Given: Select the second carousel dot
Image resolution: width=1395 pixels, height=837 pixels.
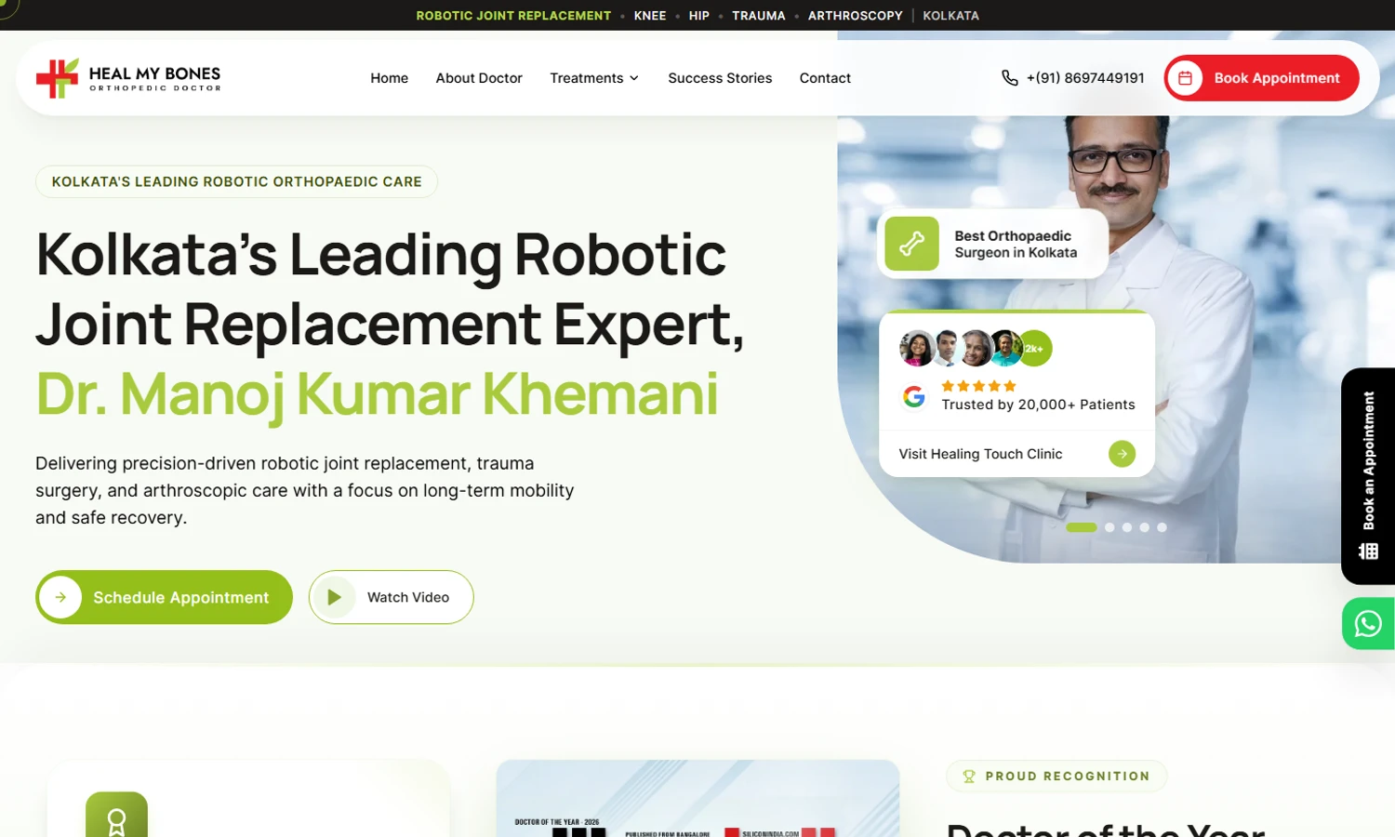Looking at the screenshot, I should click(x=1109, y=527).
